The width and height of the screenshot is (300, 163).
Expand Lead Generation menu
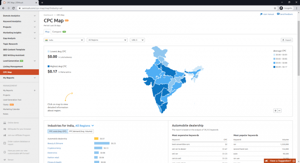[x=19, y=61]
